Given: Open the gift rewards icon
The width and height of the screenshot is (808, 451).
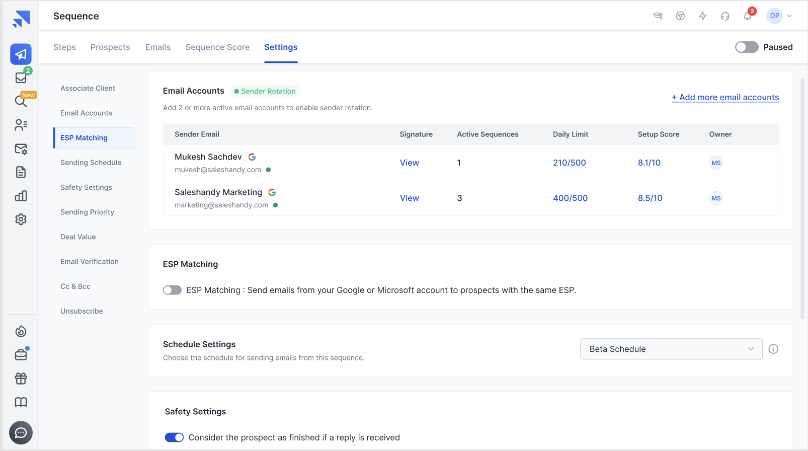Looking at the screenshot, I should pos(21,379).
